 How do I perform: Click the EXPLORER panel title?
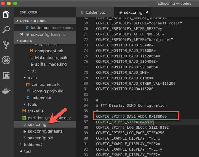28,12
